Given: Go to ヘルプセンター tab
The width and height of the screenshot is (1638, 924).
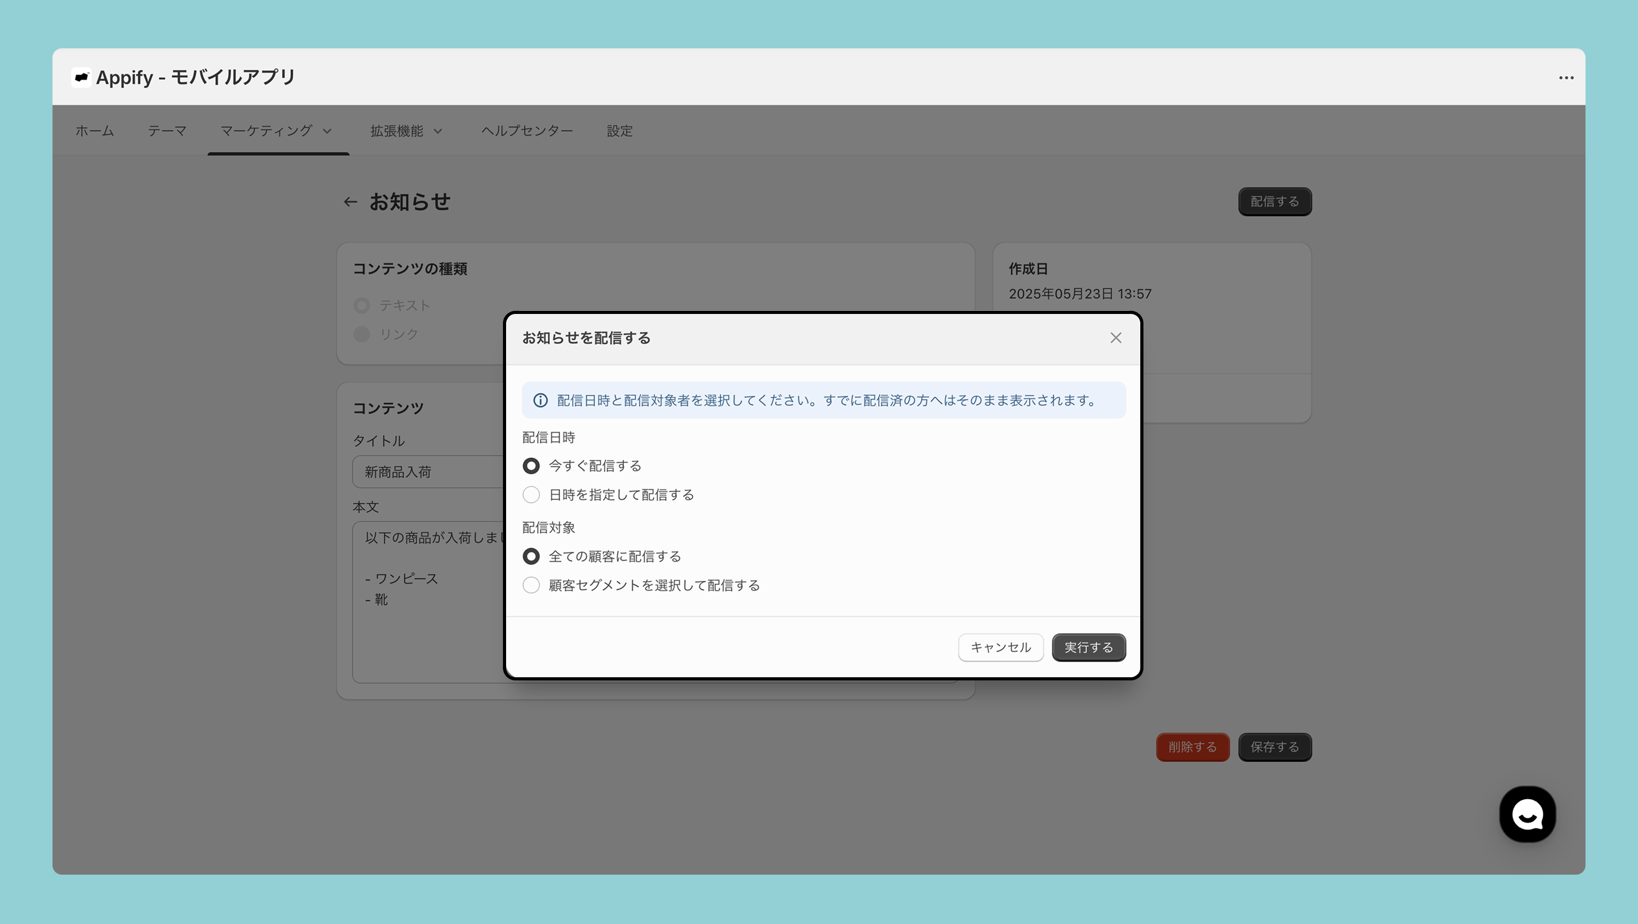Looking at the screenshot, I should point(527,131).
